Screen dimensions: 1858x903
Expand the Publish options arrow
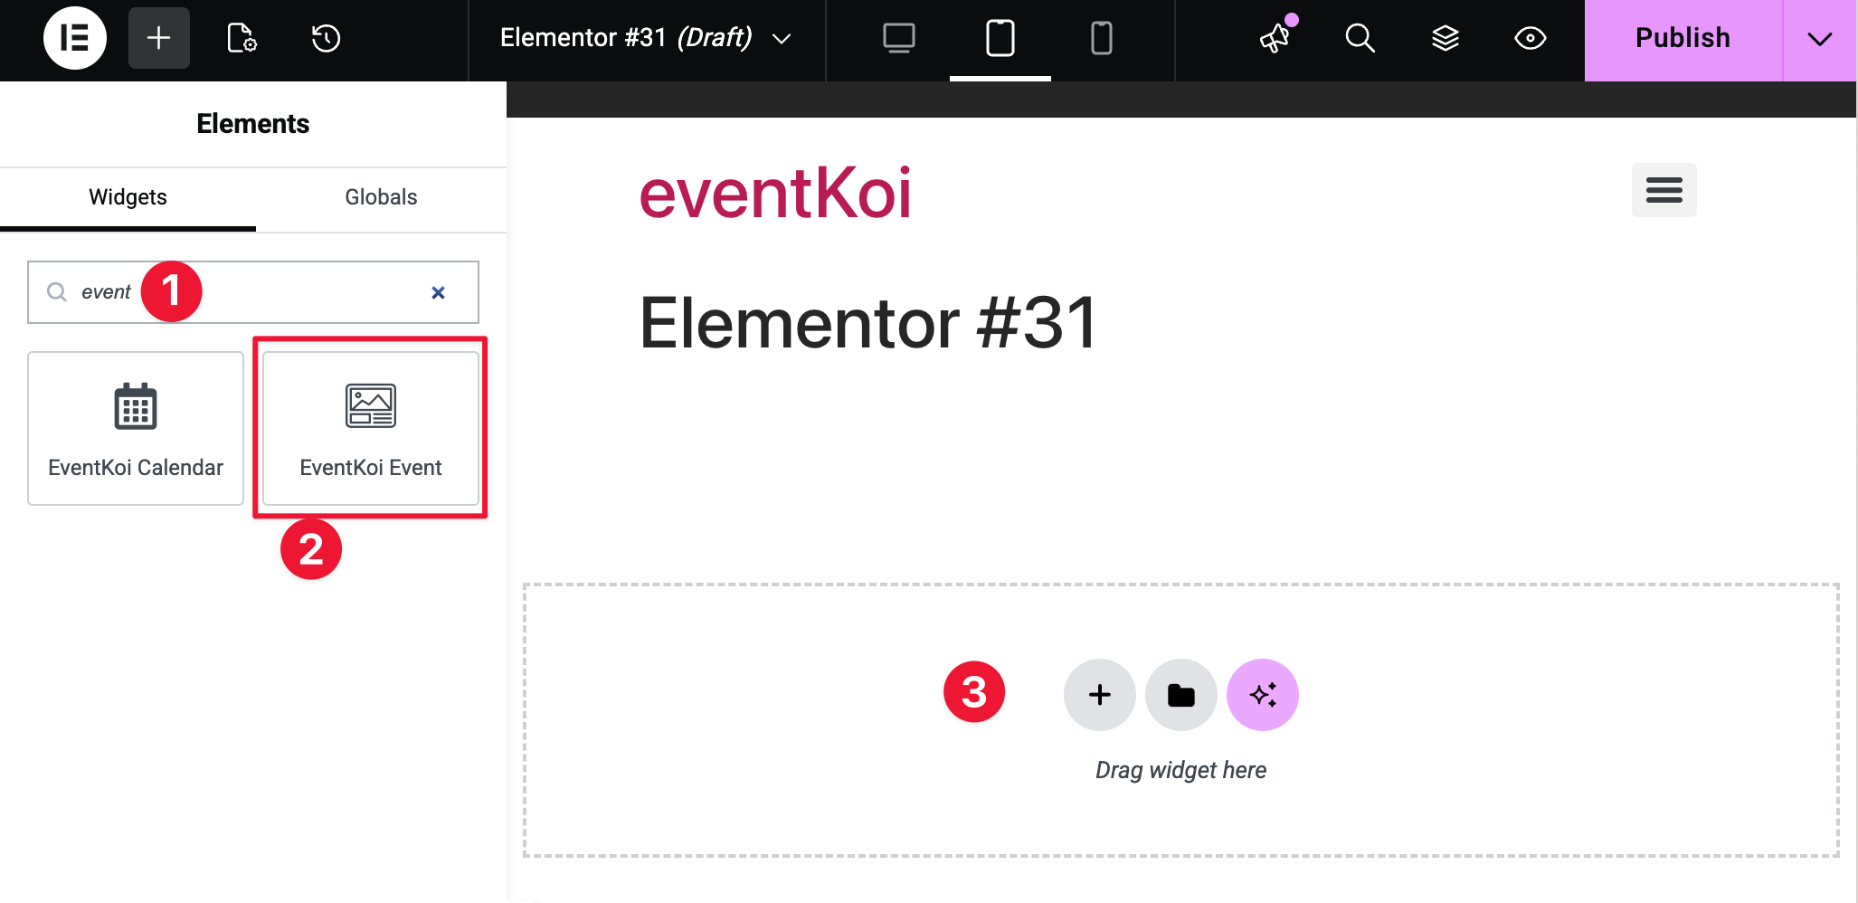[1819, 38]
